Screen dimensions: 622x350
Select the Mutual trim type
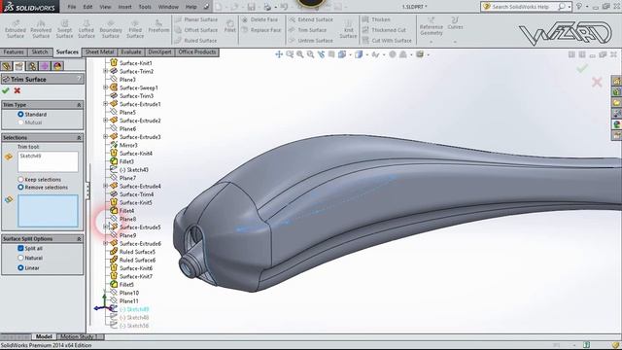(20, 122)
